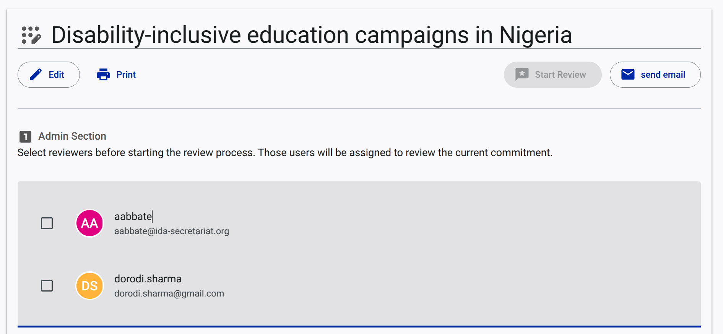Click the star speech-bubble Start Review icon
This screenshot has width=723, height=334.
[522, 74]
